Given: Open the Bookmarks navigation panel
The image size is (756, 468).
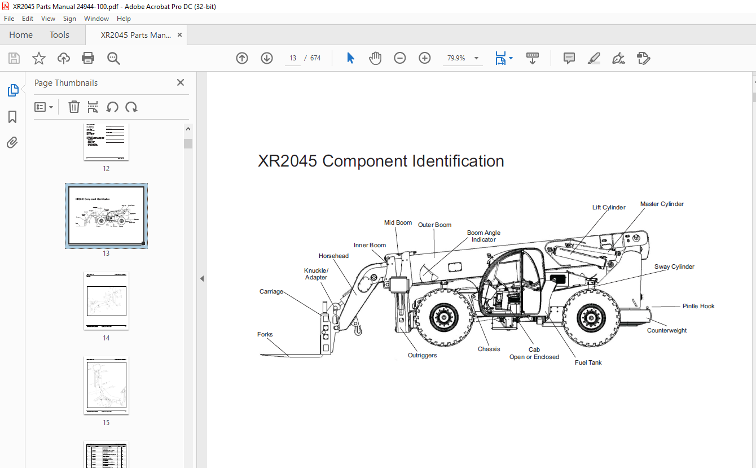Looking at the screenshot, I should pyautogui.click(x=12, y=117).
